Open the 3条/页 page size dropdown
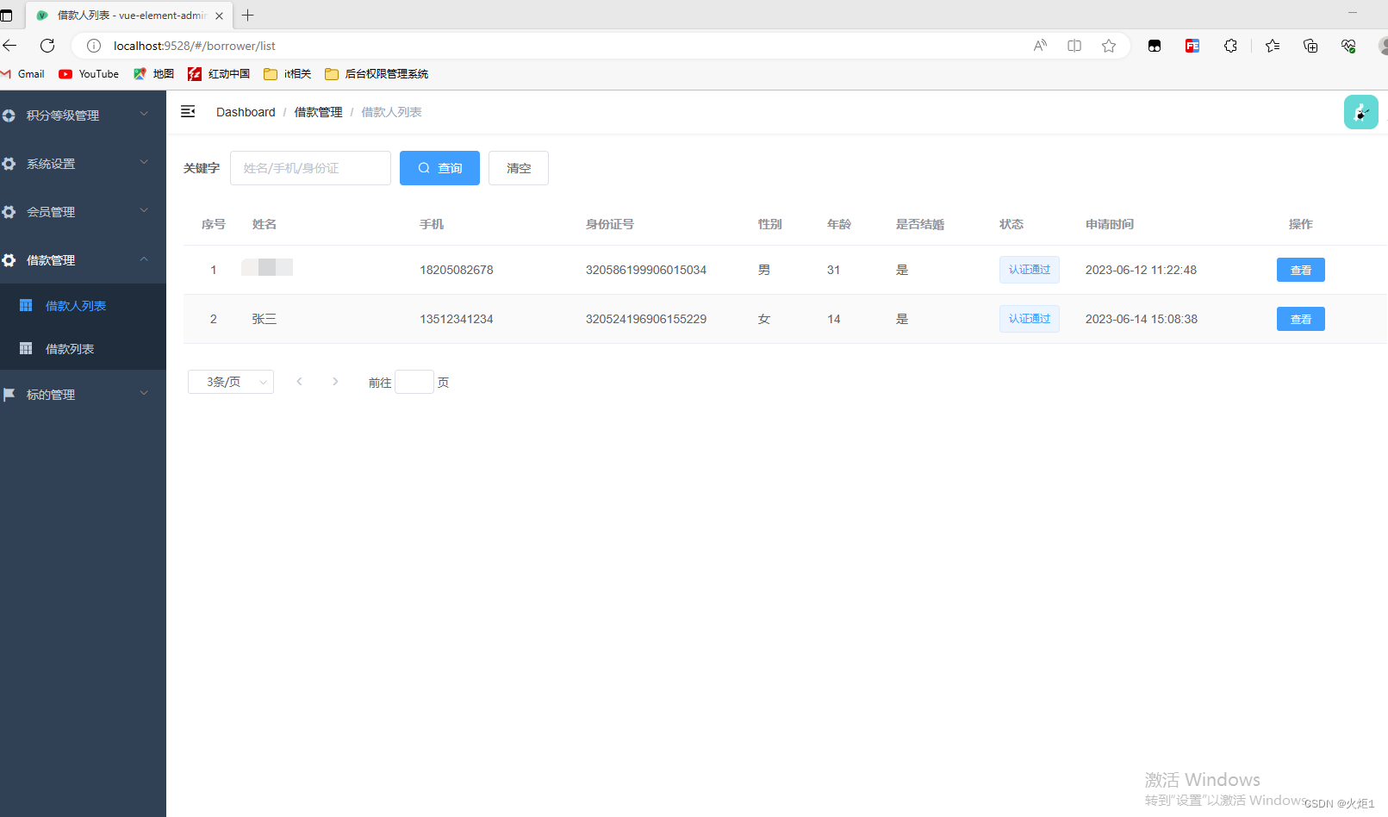 click(x=231, y=382)
